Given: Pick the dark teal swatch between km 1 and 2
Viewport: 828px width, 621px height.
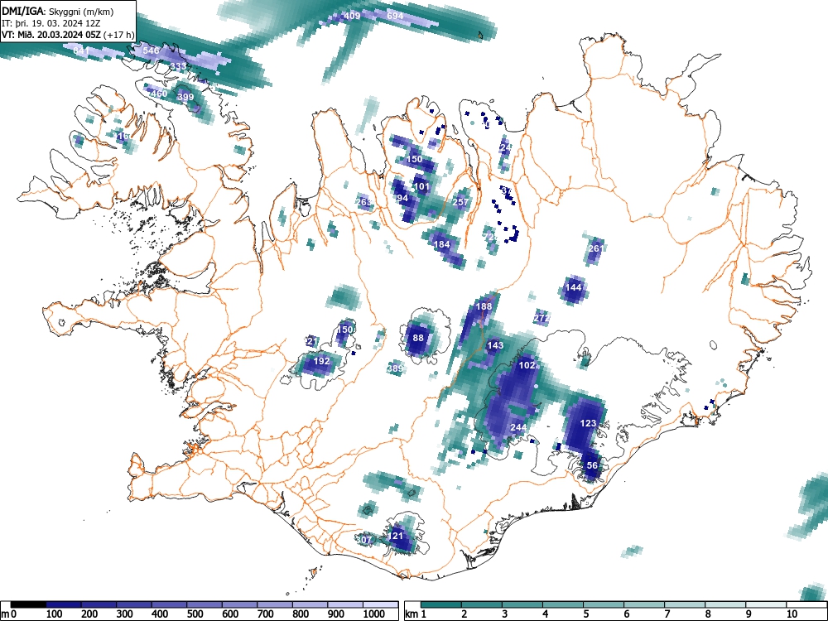Looking at the screenshot, I should coord(441,604).
